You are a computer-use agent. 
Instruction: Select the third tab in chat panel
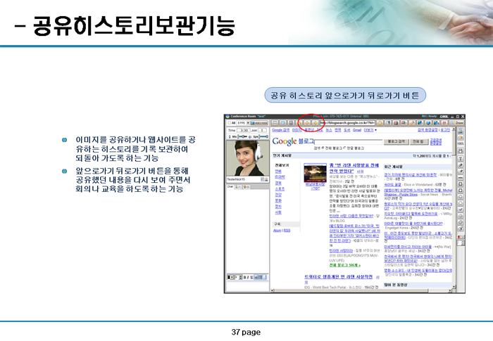tap(246, 187)
